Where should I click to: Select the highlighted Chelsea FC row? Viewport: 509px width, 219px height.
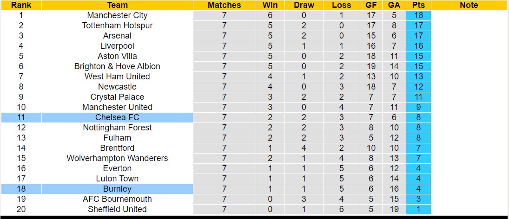117,117
